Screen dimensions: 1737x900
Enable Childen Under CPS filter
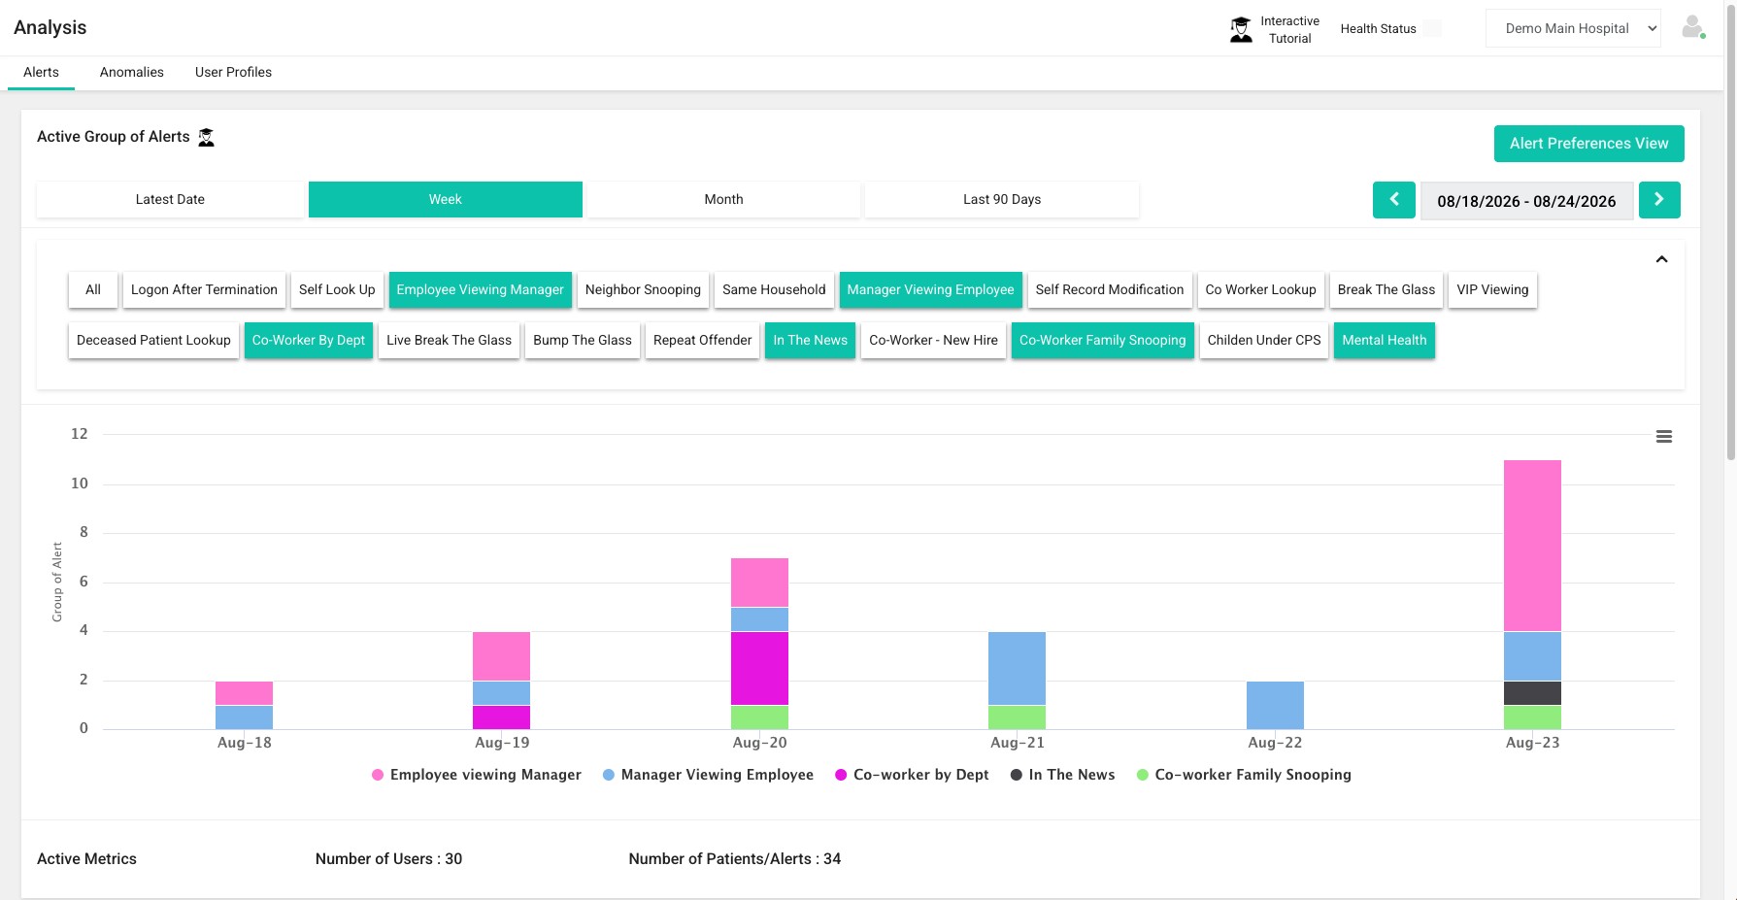point(1264,340)
